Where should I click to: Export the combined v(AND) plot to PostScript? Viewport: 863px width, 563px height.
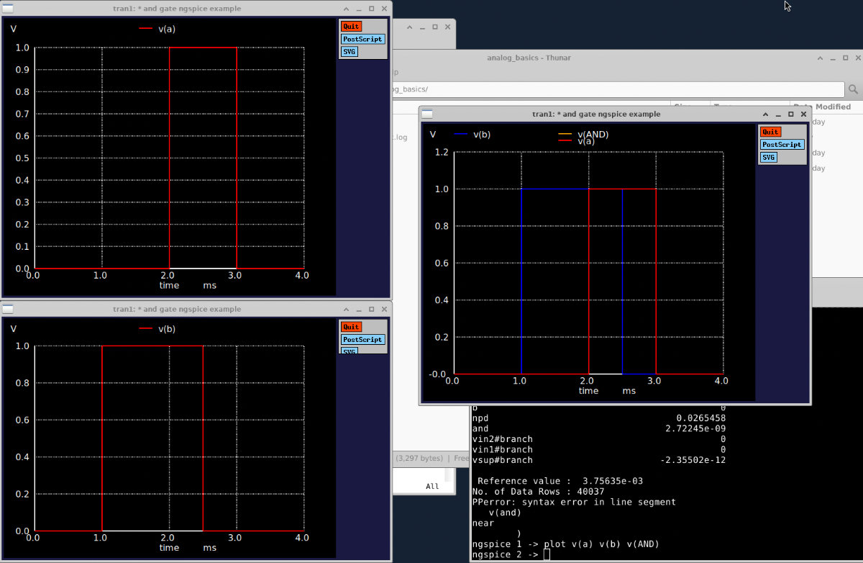click(x=782, y=145)
